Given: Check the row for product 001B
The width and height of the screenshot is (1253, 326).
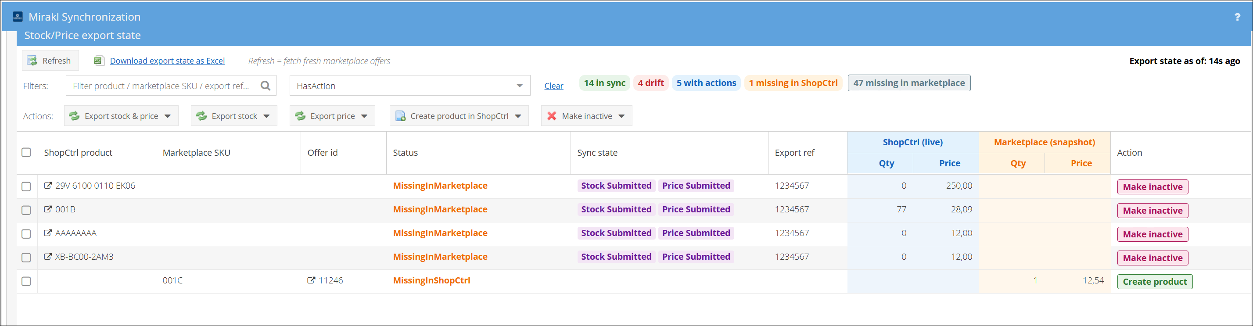Looking at the screenshot, I should [26, 210].
